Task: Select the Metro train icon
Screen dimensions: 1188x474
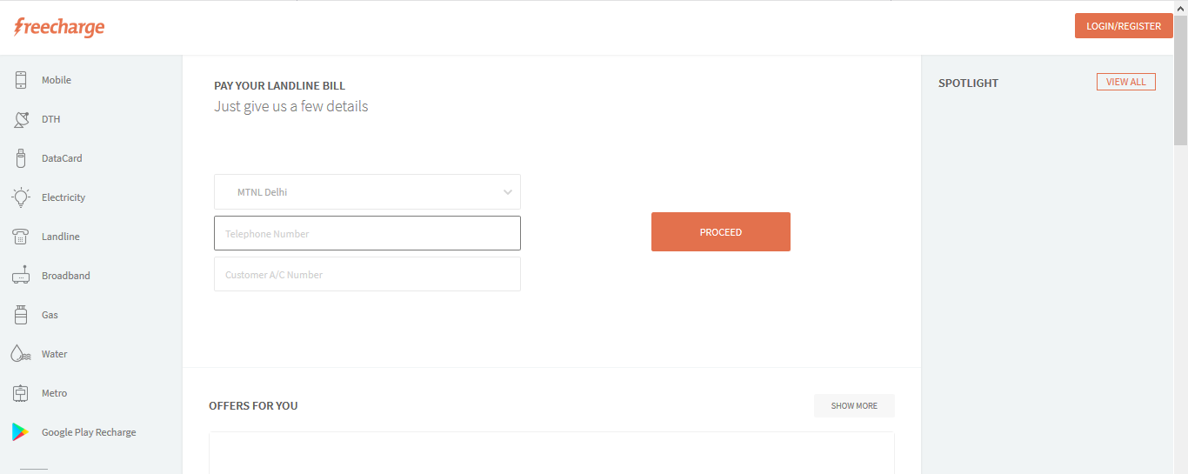Action: 21,393
